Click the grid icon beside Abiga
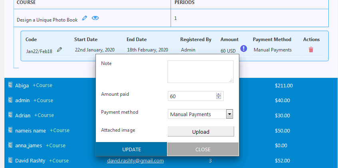 [x=10, y=85]
